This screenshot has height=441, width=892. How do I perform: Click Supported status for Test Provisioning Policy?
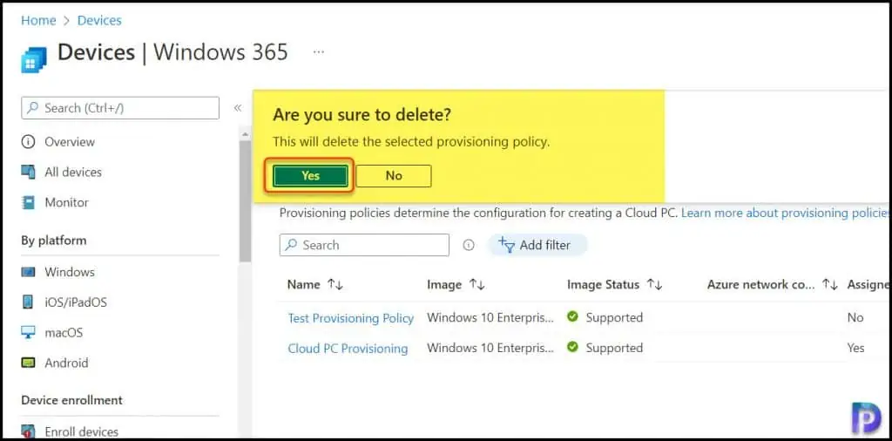614,317
